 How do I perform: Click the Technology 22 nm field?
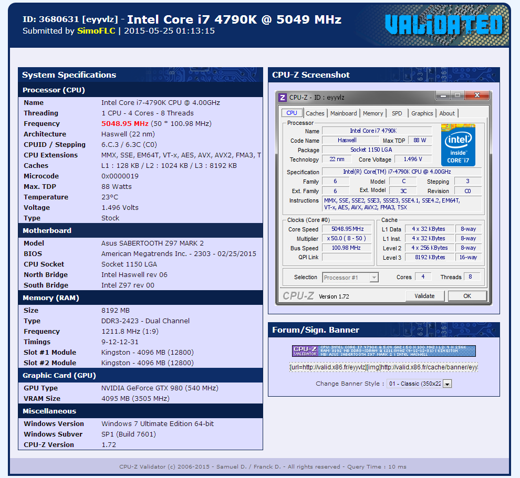(338, 160)
